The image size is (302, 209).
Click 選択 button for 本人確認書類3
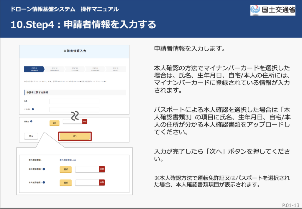click(x=65, y=183)
